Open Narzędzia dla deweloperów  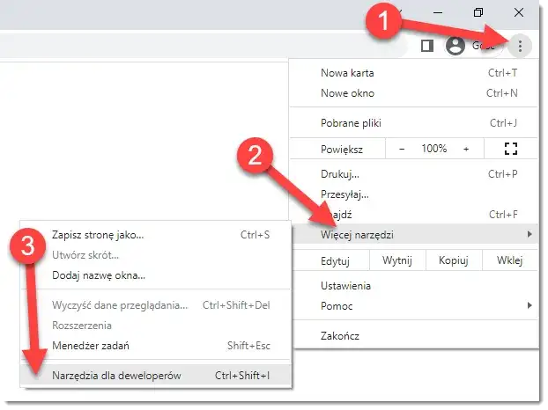click(156, 376)
